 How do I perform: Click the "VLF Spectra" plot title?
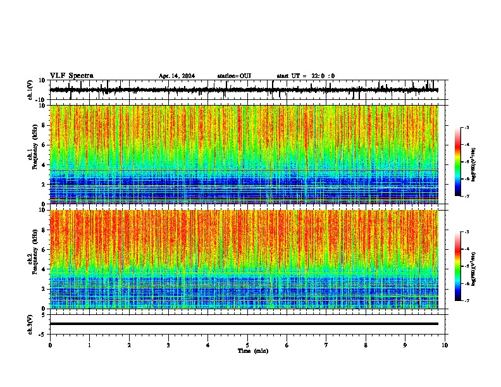[71, 76]
